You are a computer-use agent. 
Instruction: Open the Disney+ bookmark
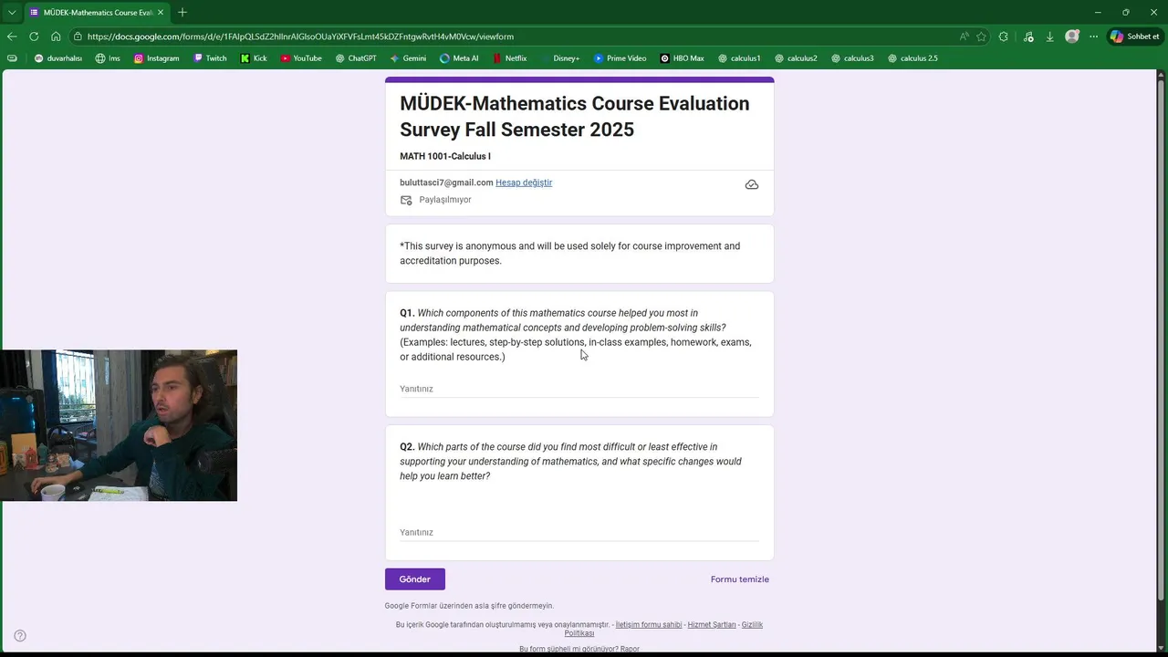pyautogui.click(x=559, y=58)
